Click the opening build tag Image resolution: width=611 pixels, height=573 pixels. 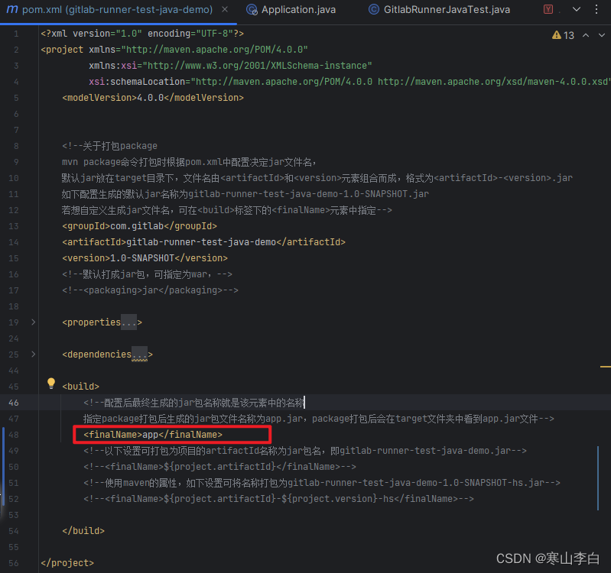80,386
